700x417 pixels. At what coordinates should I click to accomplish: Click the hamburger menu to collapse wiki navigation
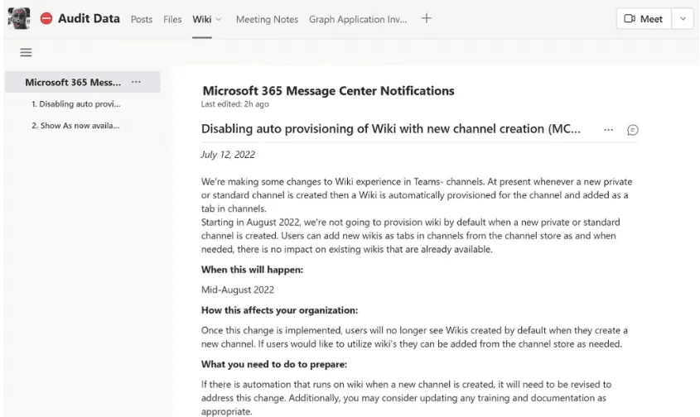click(26, 52)
